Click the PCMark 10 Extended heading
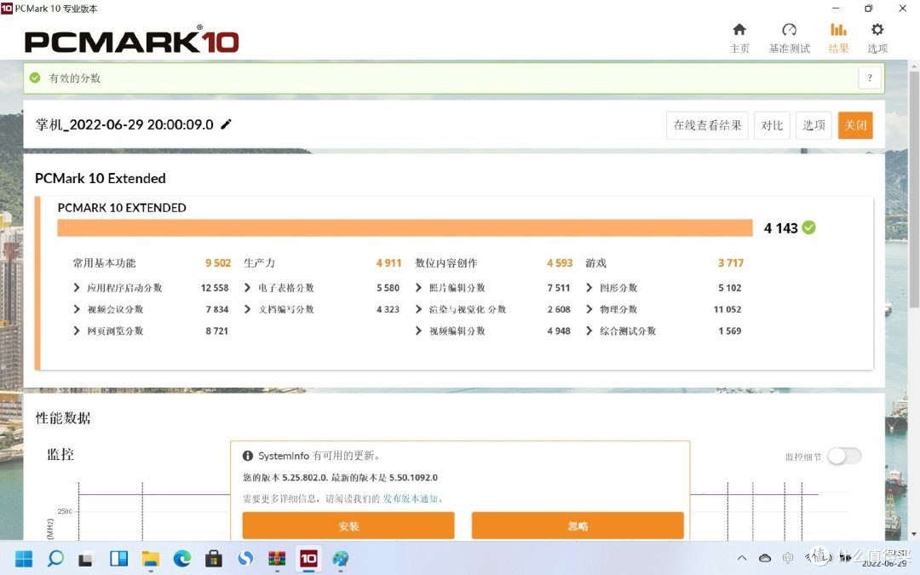The height and width of the screenshot is (575, 920). (x=101, y=178)
